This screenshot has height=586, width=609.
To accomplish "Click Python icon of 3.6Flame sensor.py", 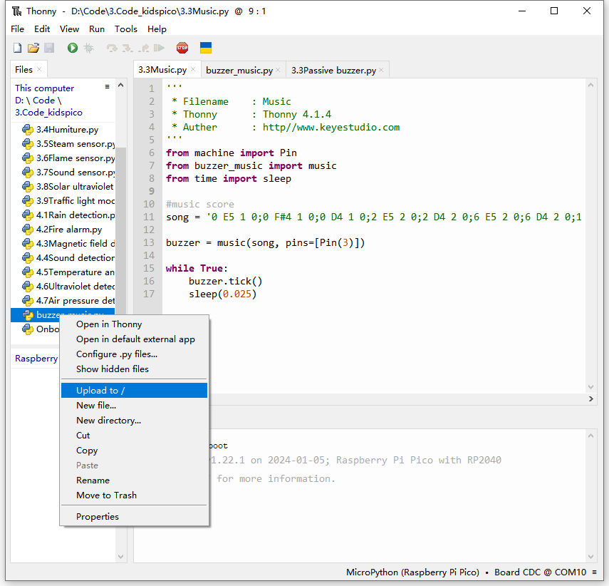I will click(28, 158).
